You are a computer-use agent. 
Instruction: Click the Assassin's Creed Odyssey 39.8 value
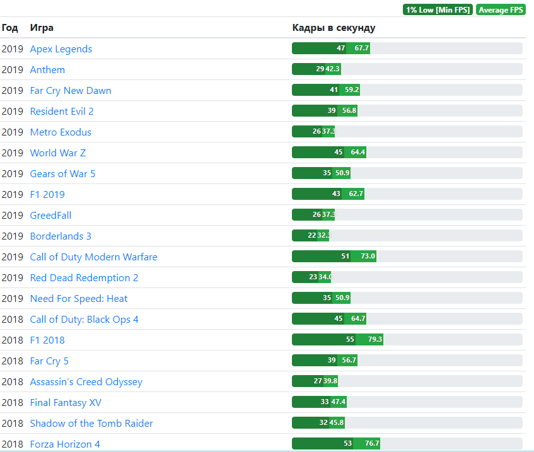click(330, 381)
